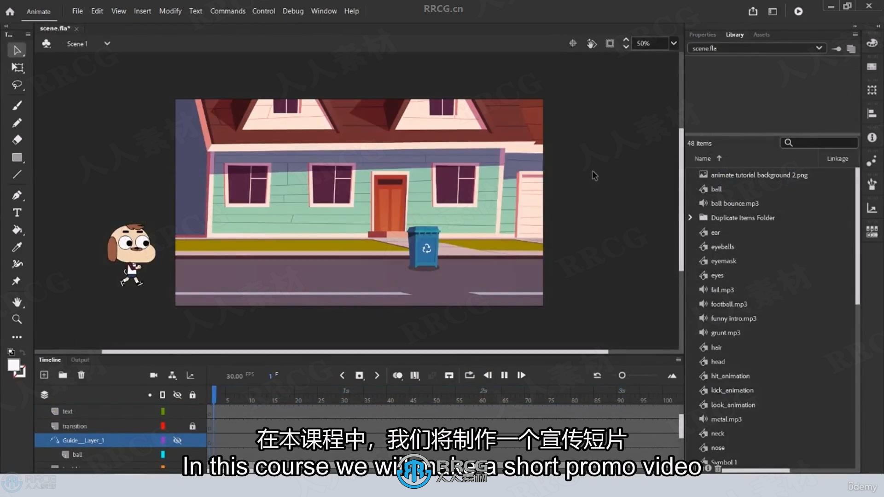Click the library search field
Image resolution: width=884 pixels, height=497 pixels.
819,143
